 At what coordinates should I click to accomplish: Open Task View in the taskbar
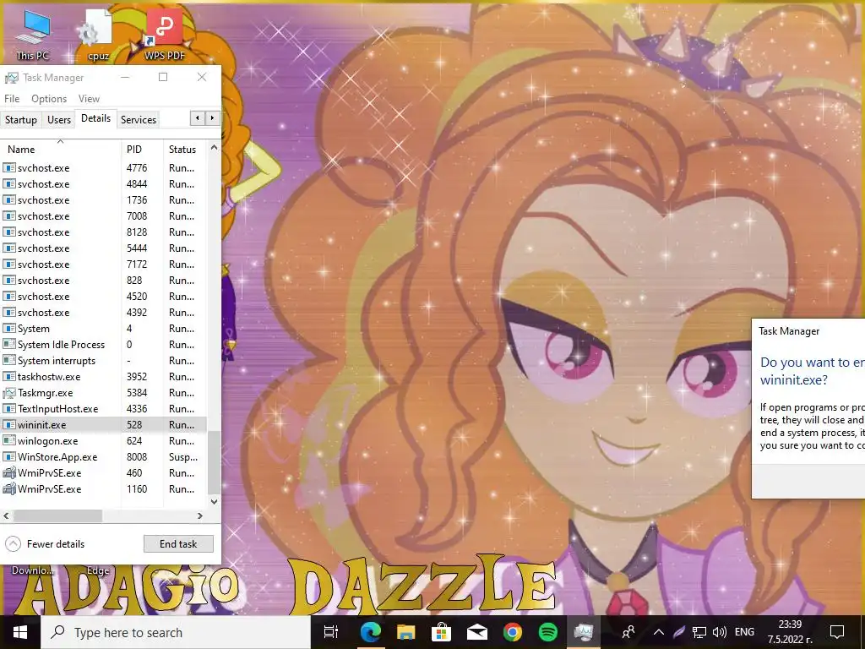(x=330, y=632)
